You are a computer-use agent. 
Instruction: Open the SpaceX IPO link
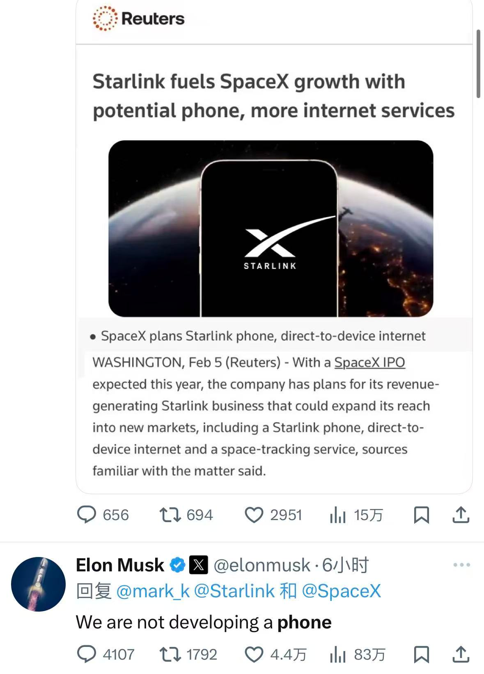click(x=369, y=362)
